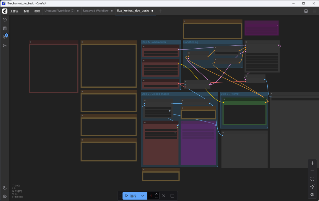Toggle the bottom panel icon in top bar
319x201 pixels.
pyautogui.click(x=306, y=11)
